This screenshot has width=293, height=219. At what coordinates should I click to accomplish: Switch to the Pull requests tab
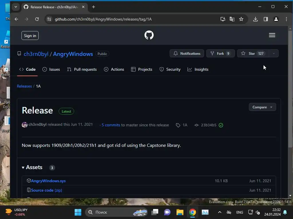pyautogui.click(x=82, y=69)
